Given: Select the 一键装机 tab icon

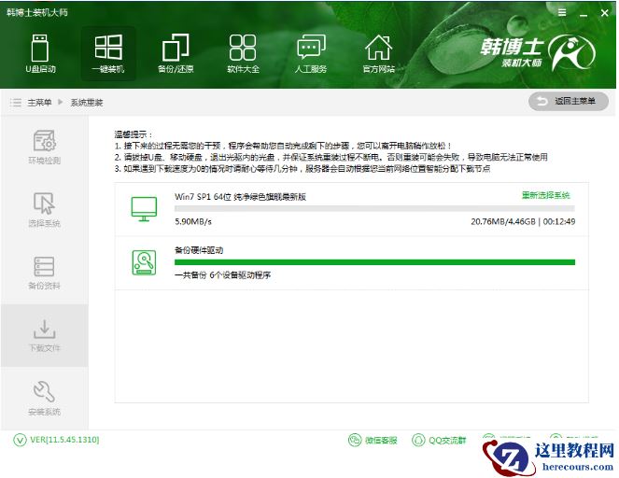Looking at the screenshot, I should coord(108,48).
